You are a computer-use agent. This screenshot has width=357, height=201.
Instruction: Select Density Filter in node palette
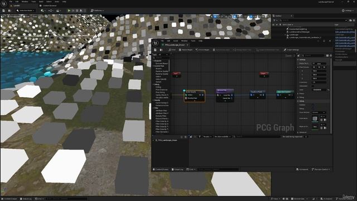coord(161,116)
